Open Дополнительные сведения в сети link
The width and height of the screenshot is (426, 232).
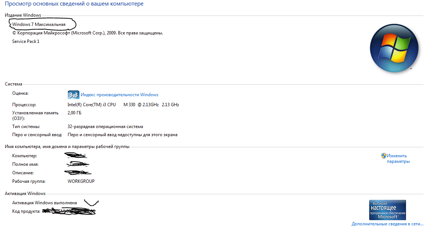[388, 224]
